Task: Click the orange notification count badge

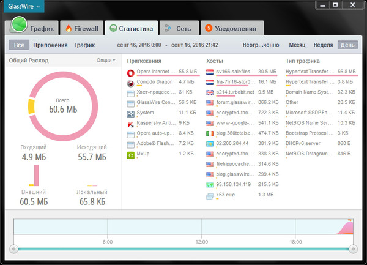Action: click(209, 28)
